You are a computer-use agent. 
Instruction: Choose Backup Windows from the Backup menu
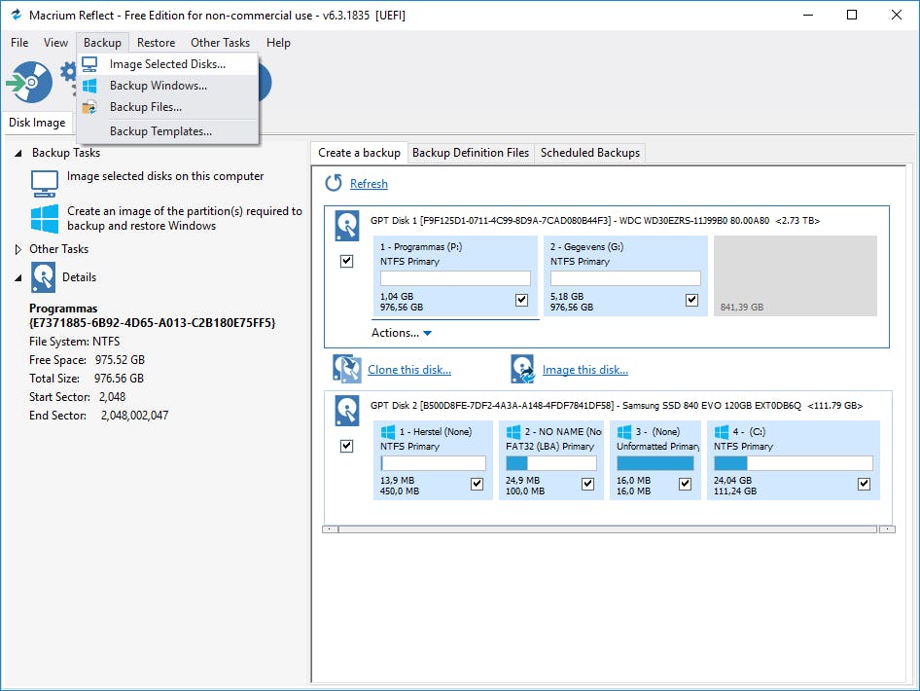[158, 86]
